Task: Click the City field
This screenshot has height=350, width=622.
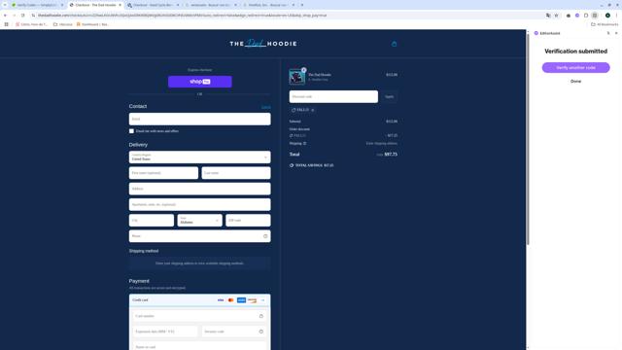Action: pyautogui.click(x=152, y=221)
